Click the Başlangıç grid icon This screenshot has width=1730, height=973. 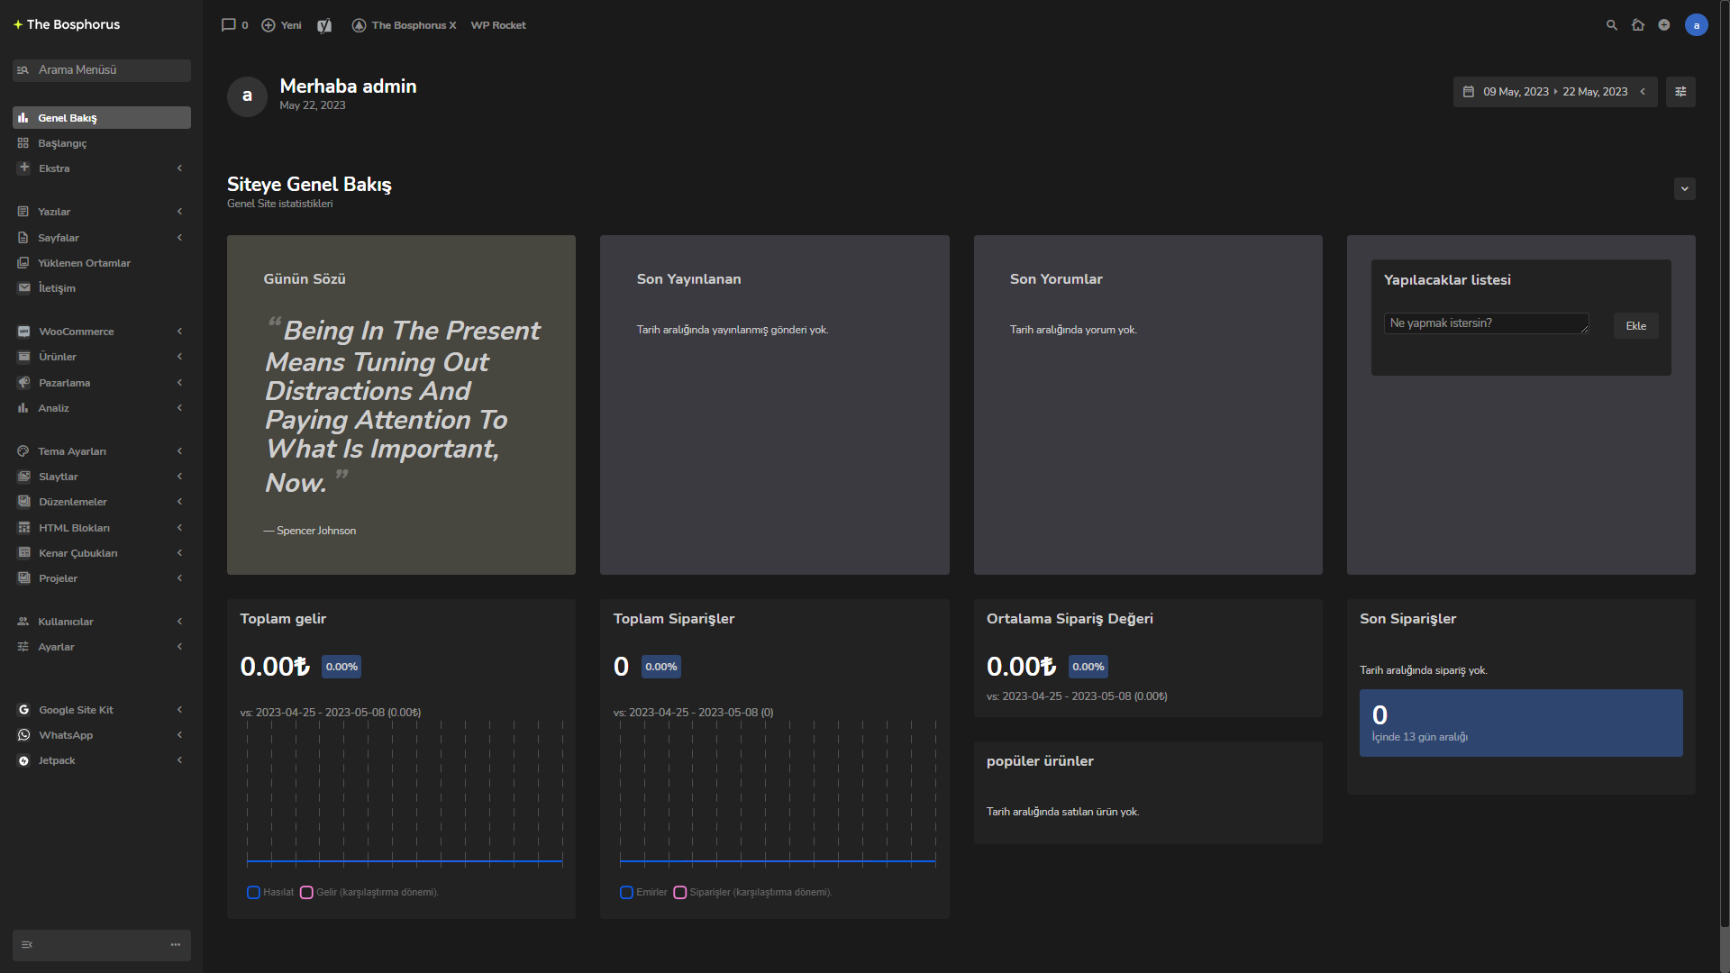(23, 143)
